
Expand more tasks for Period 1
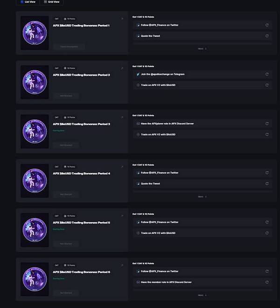coord(202,49)
